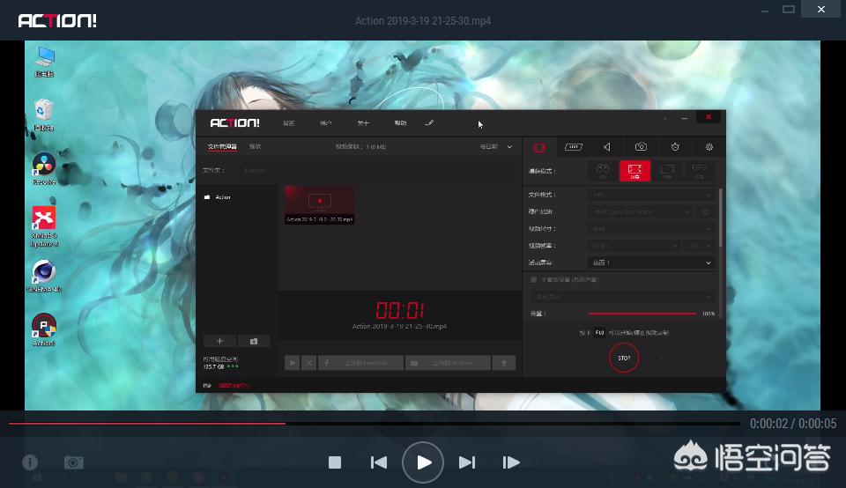Click the stop square in player controls
Viewport: 846px width, 488px height.
335,462
